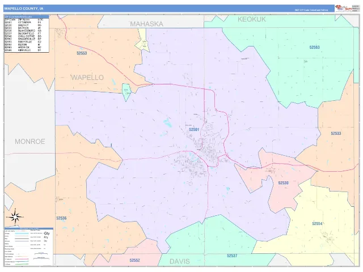Image resolution: width=363 pixels, height=272 pixels.
Task: Select the 52554 ZIP code label
Action: coord(317,223)
